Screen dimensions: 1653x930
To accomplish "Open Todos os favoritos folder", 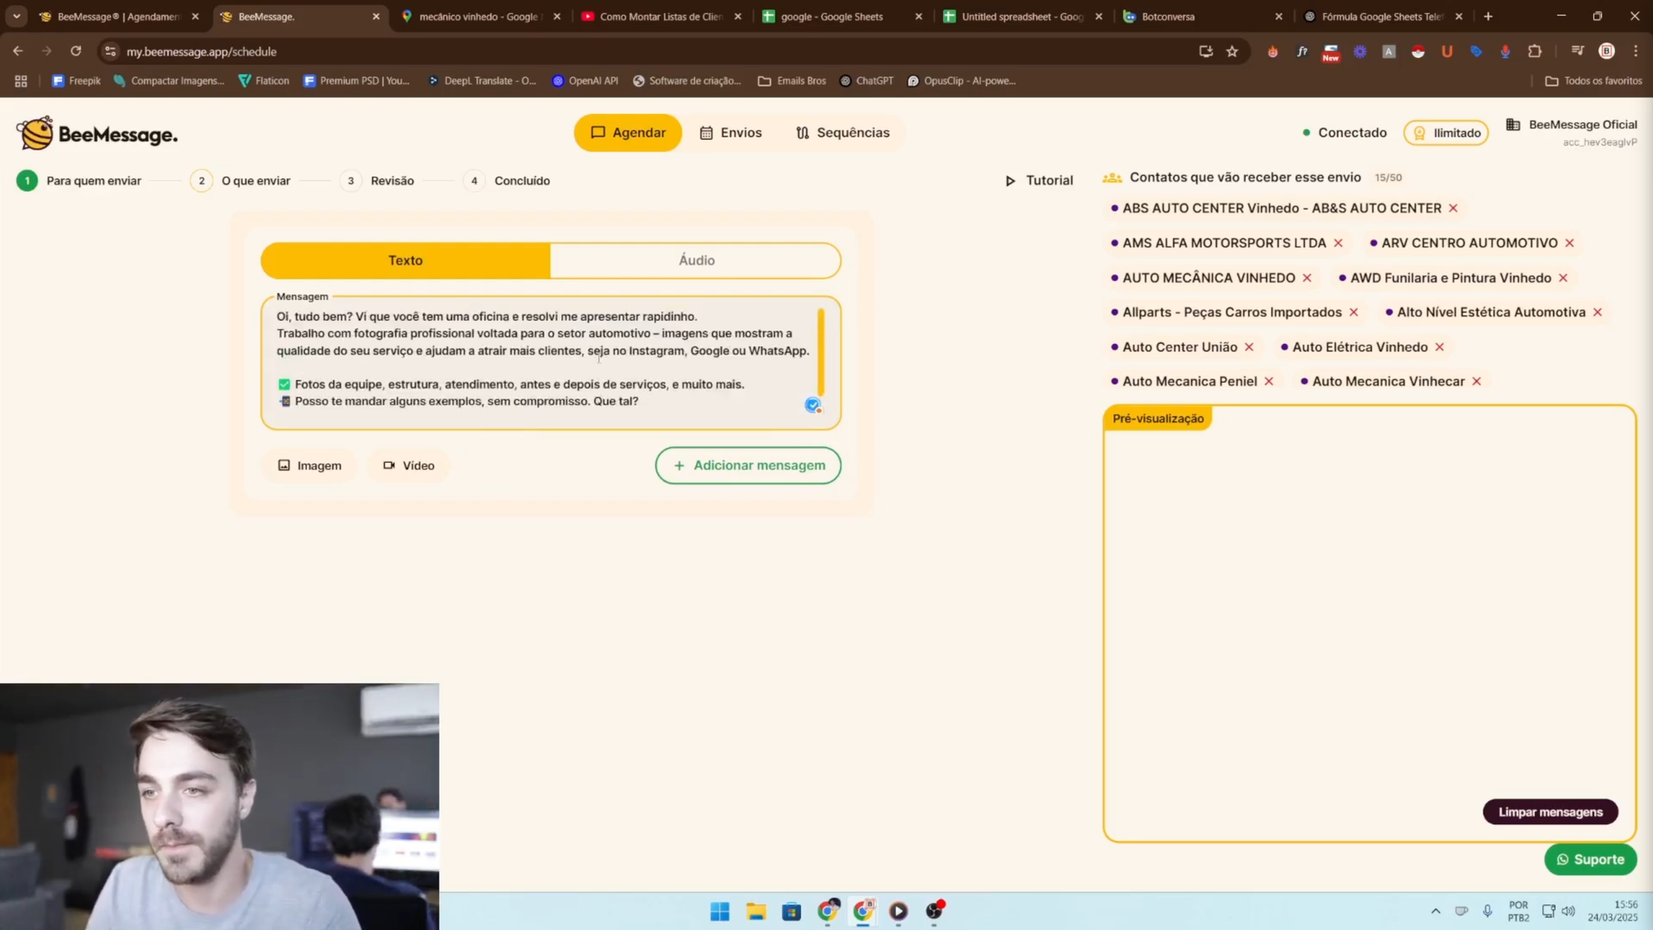I will (x=1593, y=81).
